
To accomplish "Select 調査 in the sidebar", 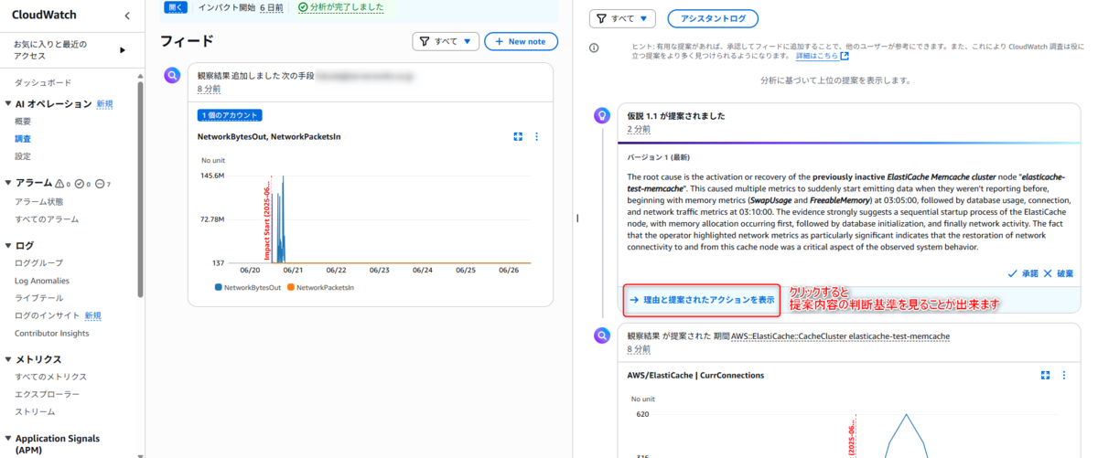I will pos(23,139).
